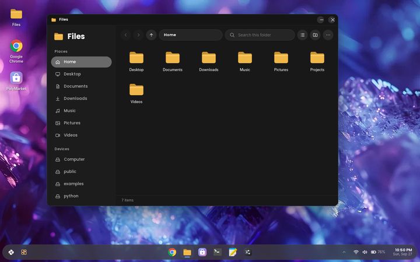Click the Files icon in the taskbar
This screenshot has width=420, height=262.
(x=187, y=252)
